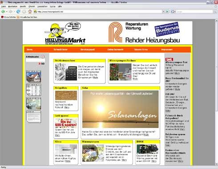Screen dimensions: 218x169
Task: Click the Forward arrow in the browser toolbar
Action: coord(10,12)
